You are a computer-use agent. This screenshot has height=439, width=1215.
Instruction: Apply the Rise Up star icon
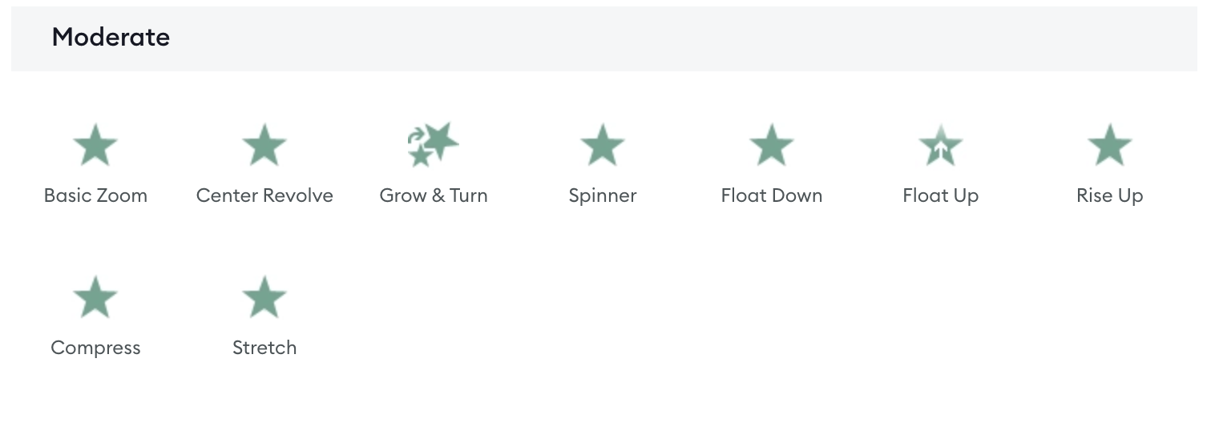click(x=1110, y=145)
